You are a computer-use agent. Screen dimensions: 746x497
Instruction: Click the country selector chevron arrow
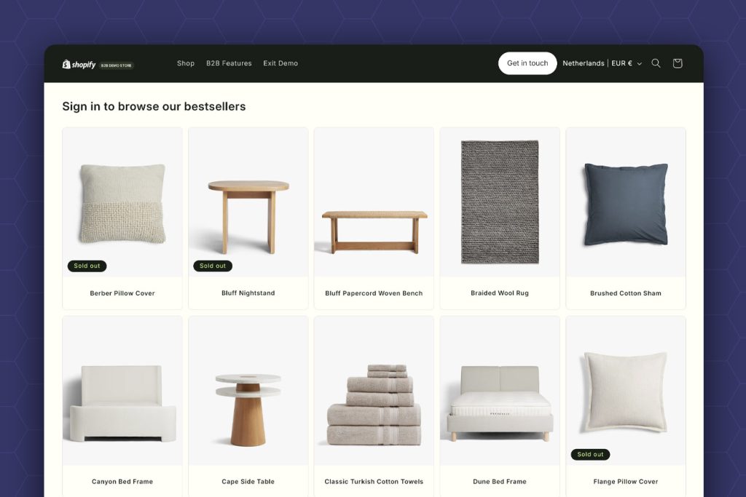[640, 63]
